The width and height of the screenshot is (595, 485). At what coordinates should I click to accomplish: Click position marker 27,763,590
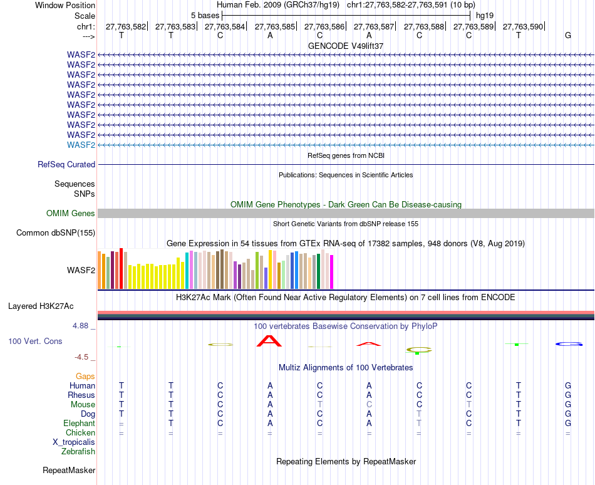[x=523, y=26]
